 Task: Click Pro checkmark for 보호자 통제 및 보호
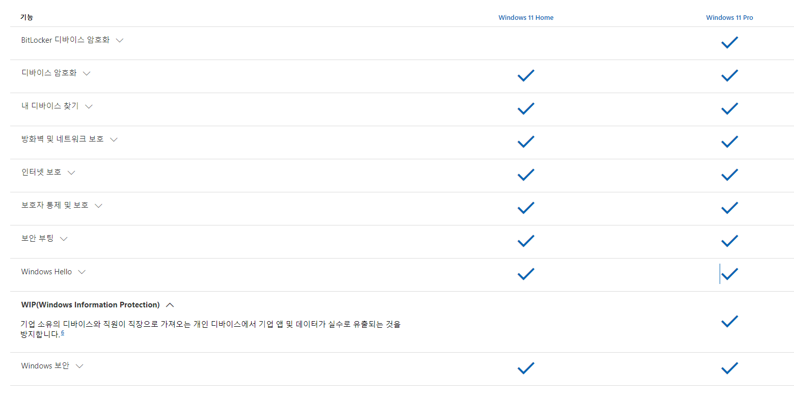pyautogui.click(x=729, y=208)
